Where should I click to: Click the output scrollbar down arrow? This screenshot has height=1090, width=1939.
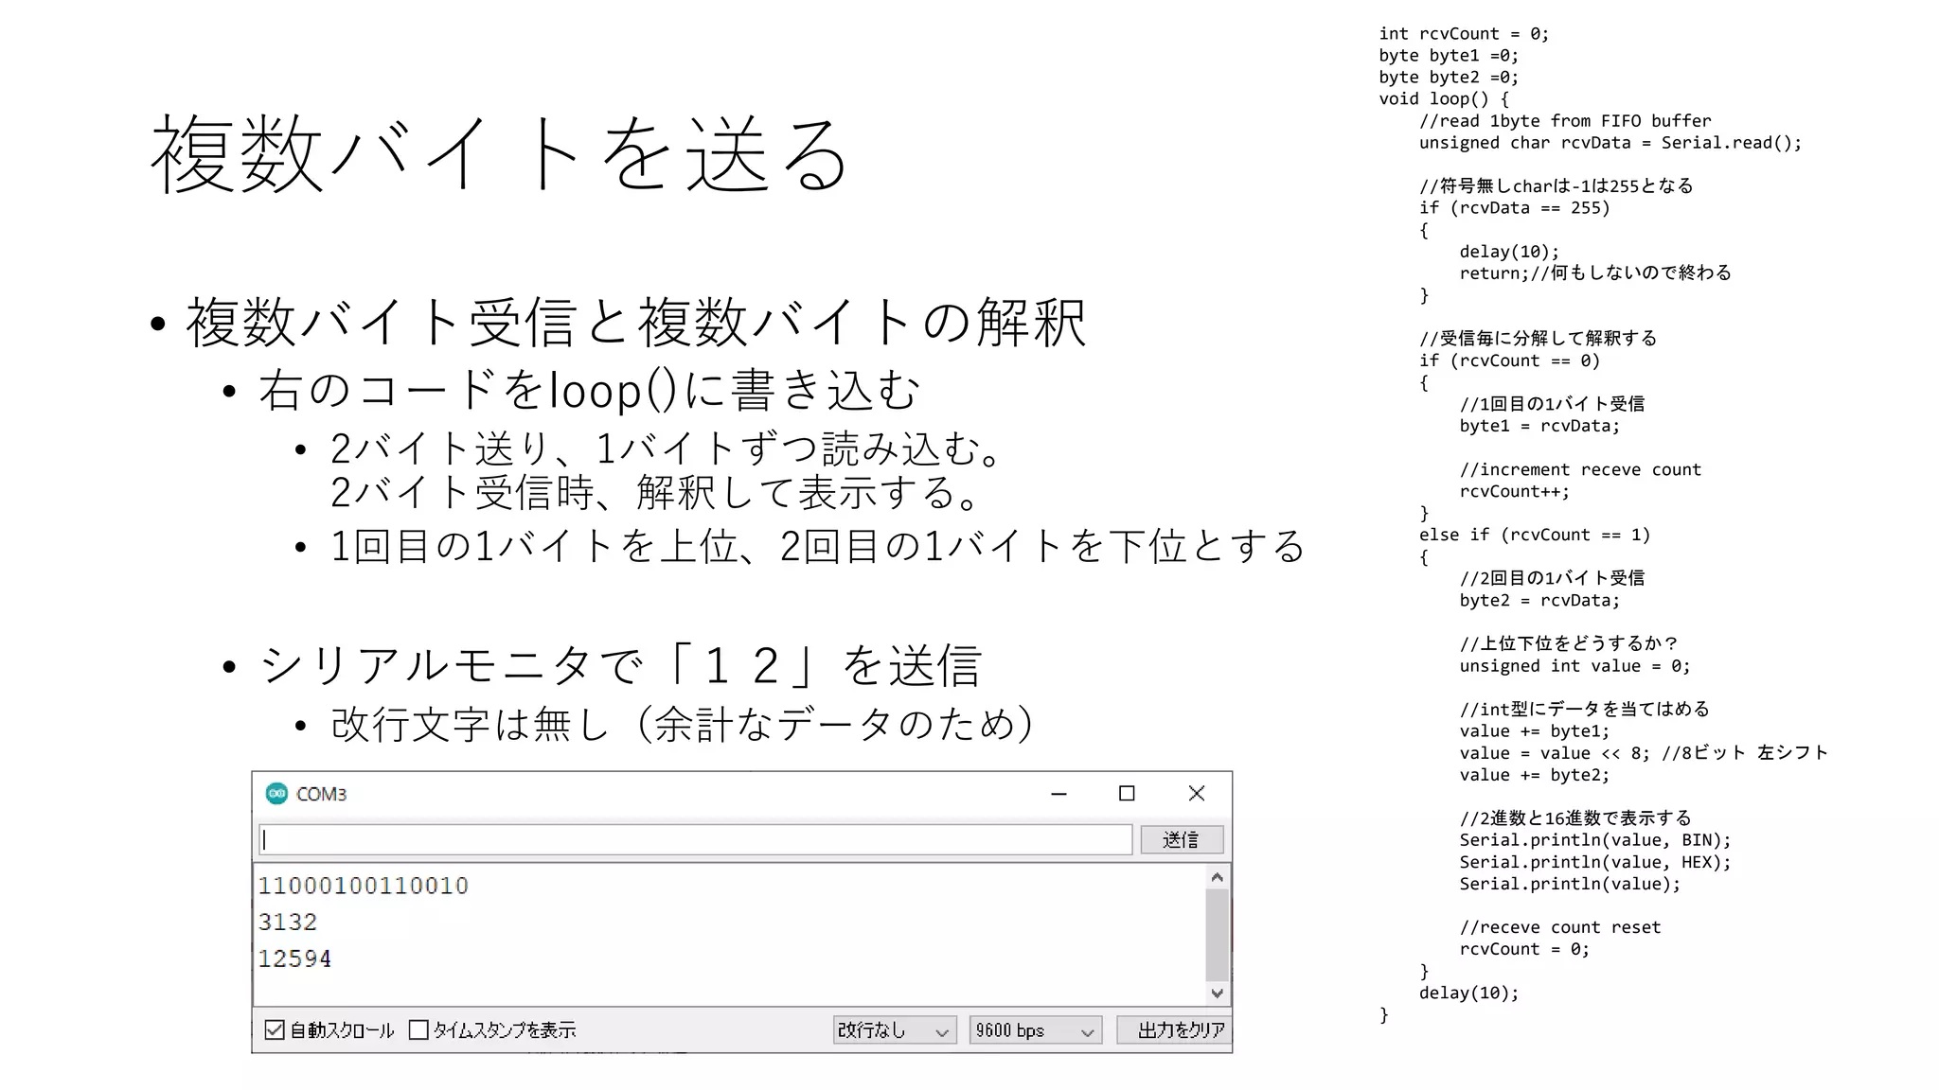(1218, 993)
